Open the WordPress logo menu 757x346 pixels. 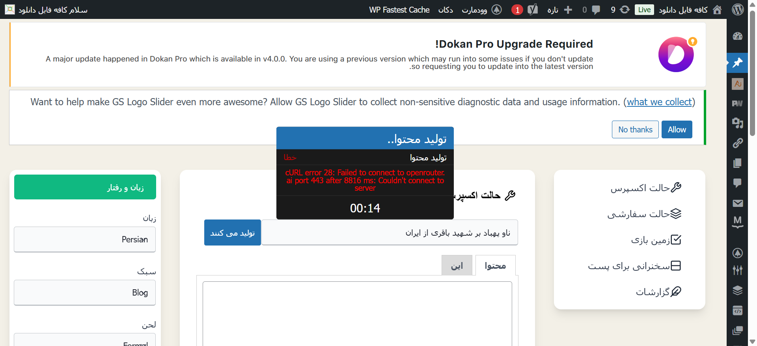pyautogui.click(x=738, y=9)
